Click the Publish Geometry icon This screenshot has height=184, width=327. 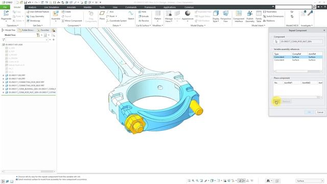coord(250,14)
